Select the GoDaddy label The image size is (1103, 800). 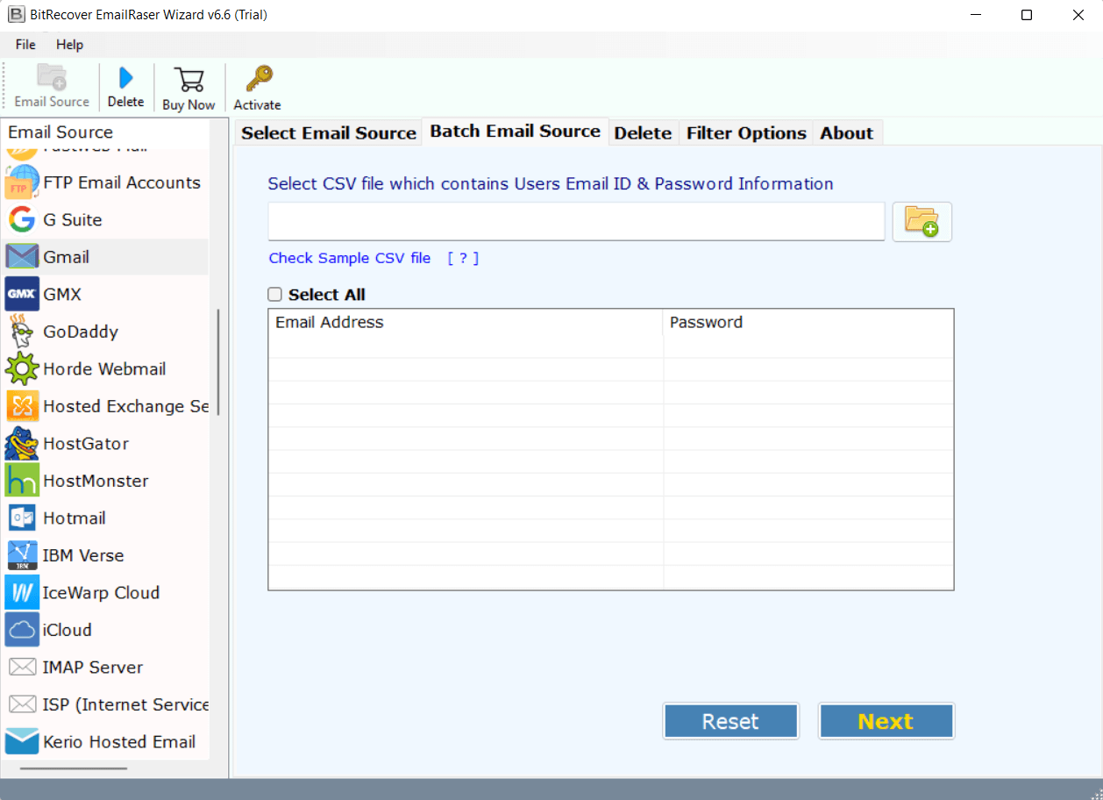tap(81, 332)
